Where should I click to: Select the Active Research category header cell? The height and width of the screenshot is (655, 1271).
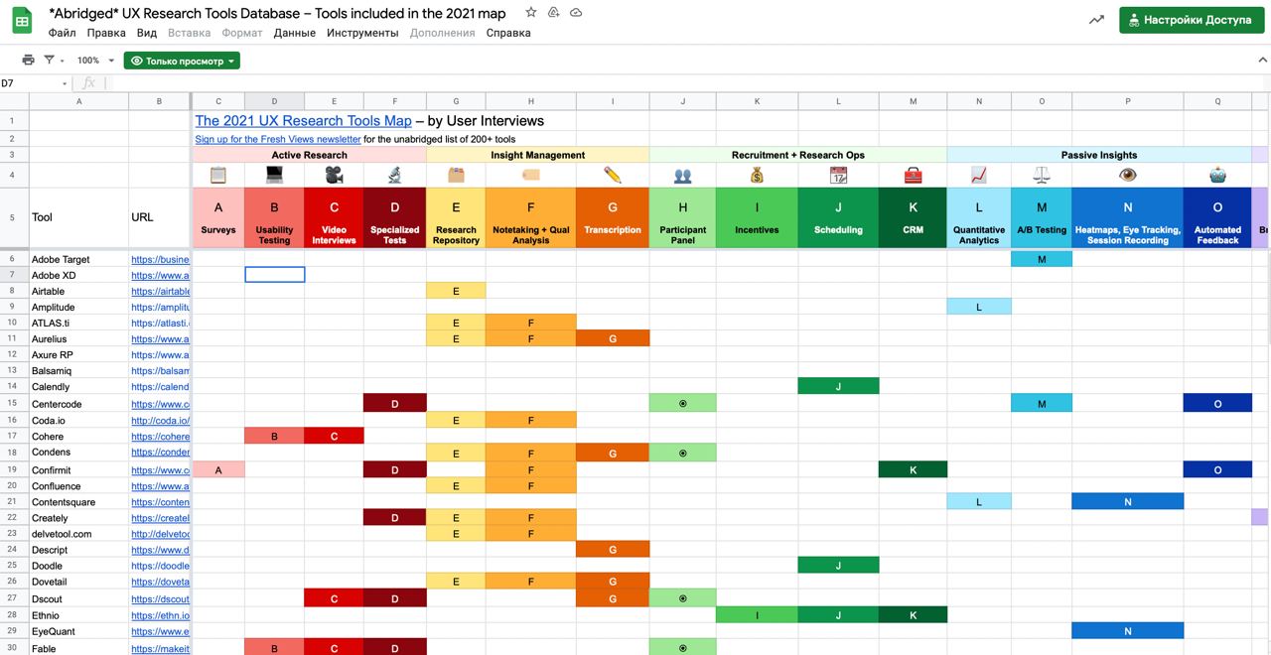pos(310,155)
